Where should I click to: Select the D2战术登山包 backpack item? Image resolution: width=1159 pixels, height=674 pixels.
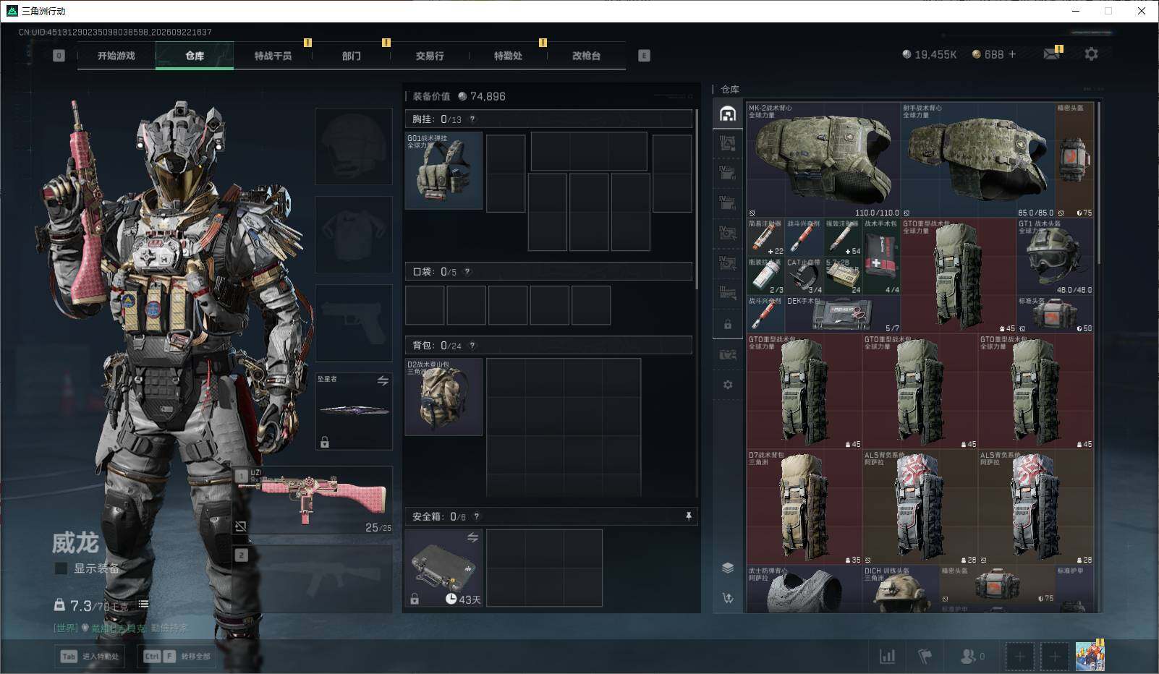click(x=443, y=397)
